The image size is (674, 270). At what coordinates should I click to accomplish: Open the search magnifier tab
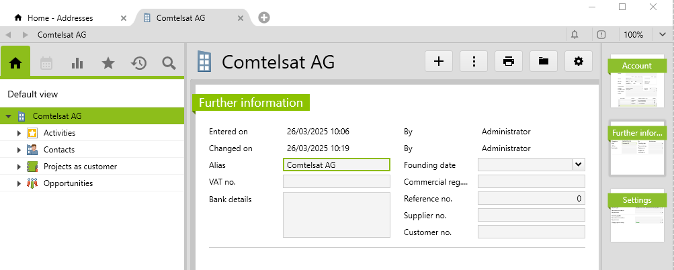(169, 63)
